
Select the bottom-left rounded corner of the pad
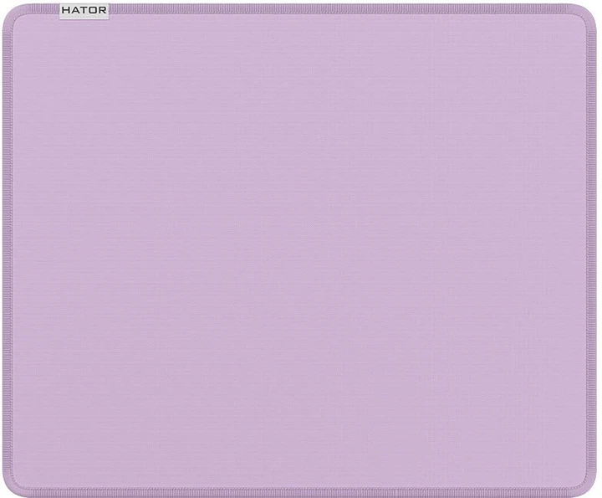point(10,486)
